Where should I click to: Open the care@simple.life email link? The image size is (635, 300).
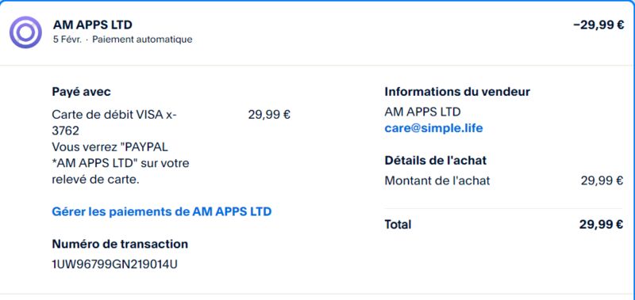pos(433,128)
